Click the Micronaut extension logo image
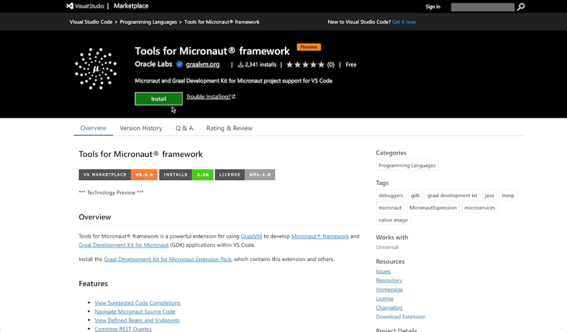 click(95, 69)
